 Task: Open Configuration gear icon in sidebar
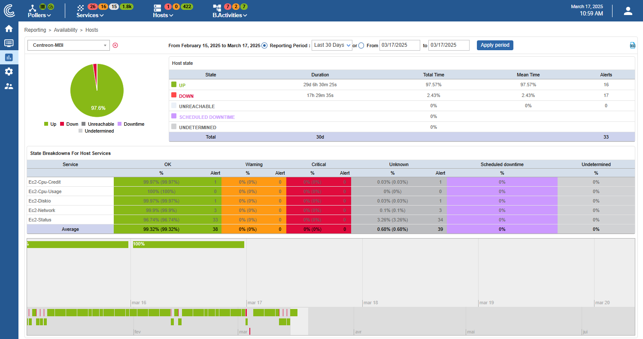point(9,72)
